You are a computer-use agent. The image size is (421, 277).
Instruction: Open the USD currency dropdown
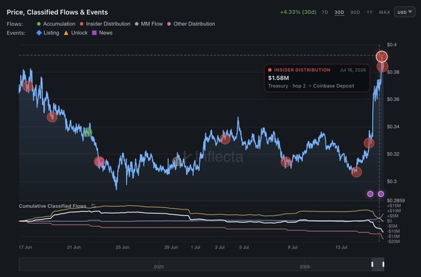coord(404,12)
